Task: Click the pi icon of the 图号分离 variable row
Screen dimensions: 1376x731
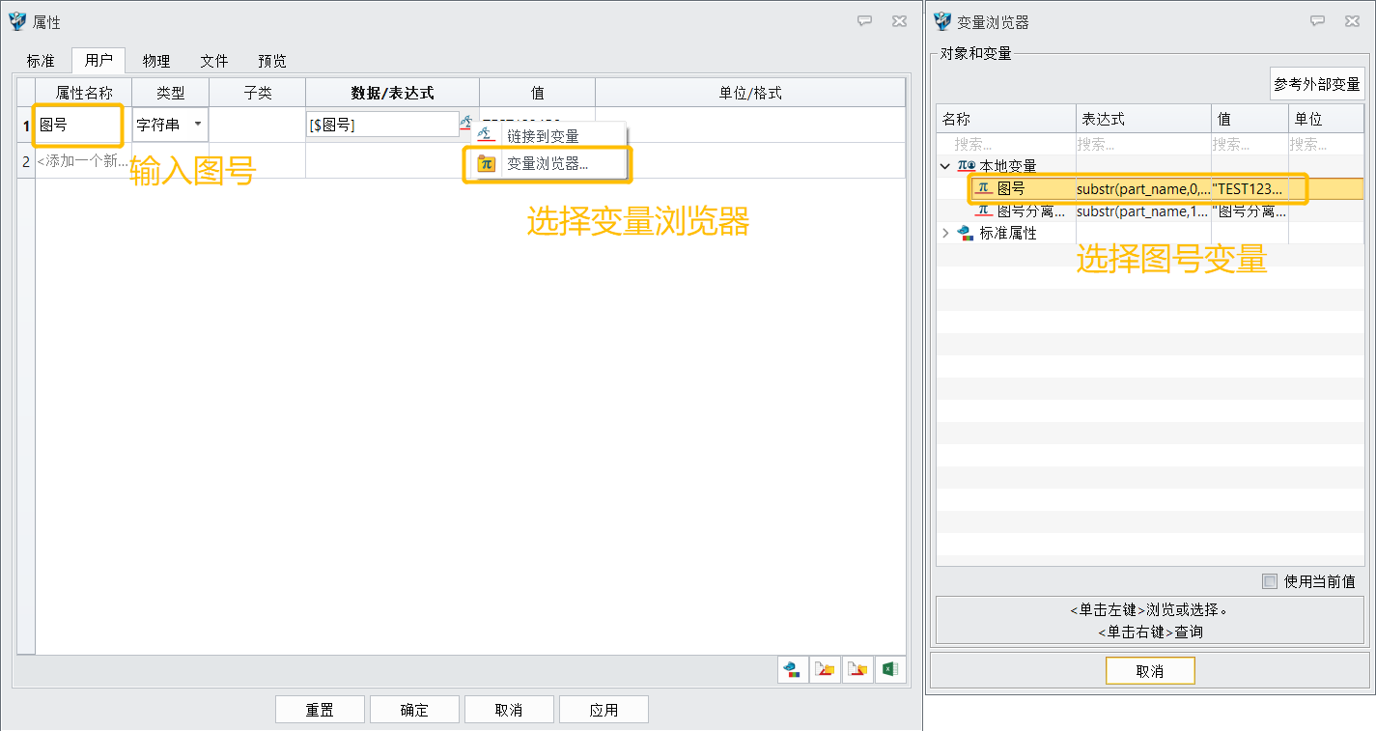Action: pyautogui.click(x=983, y=211)
